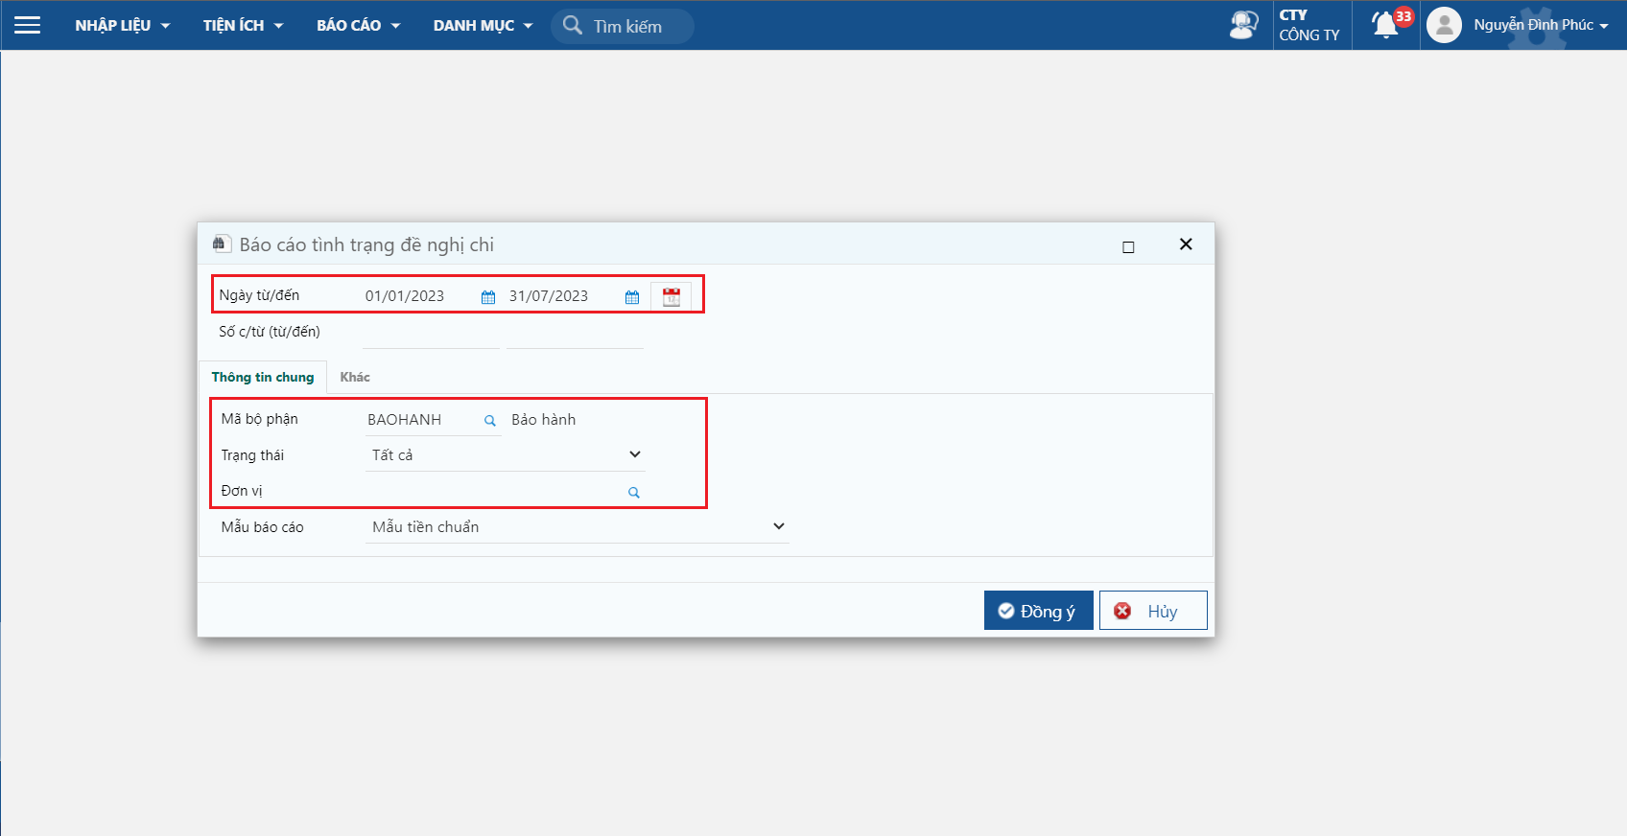This screenshot has width=1627, height=836.
Task: Search department code lookup icon
Action: [x=490, y=421]
